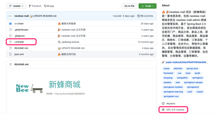Open README.md in the file list
This screenshot has height=114, width=218.
[x=21, y=48]
